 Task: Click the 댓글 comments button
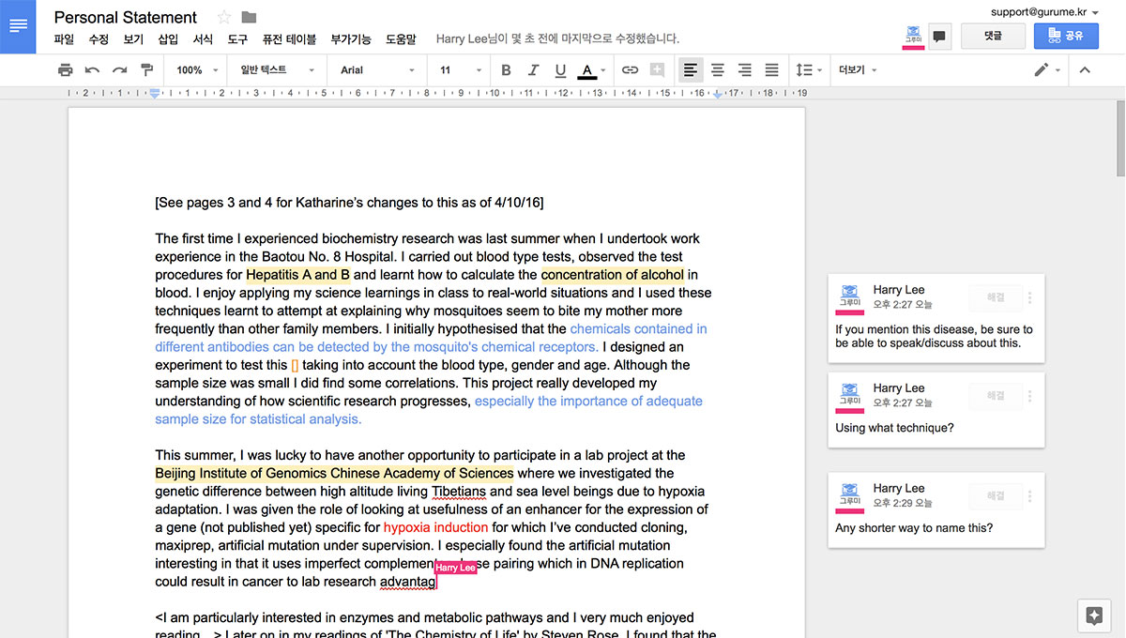click(993, 36)
